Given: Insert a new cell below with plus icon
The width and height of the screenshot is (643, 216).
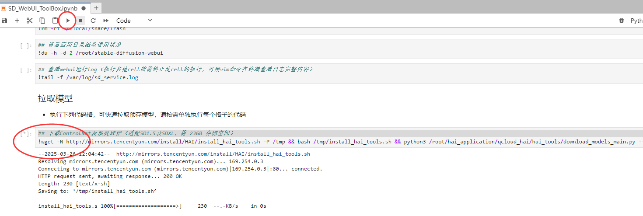Looking at the screenshot, I should (x=17, y=21).
